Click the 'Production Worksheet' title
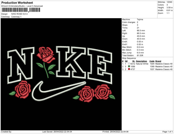Screen dimensions: 174x134 17,3
